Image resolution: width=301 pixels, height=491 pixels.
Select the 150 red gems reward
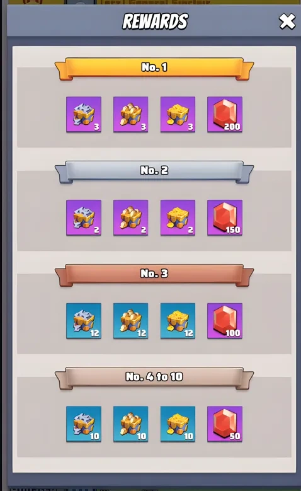coord(225,217)
